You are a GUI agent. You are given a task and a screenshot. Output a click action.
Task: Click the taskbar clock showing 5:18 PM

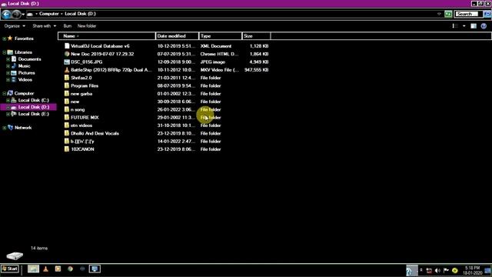click(x=472, y=270)
